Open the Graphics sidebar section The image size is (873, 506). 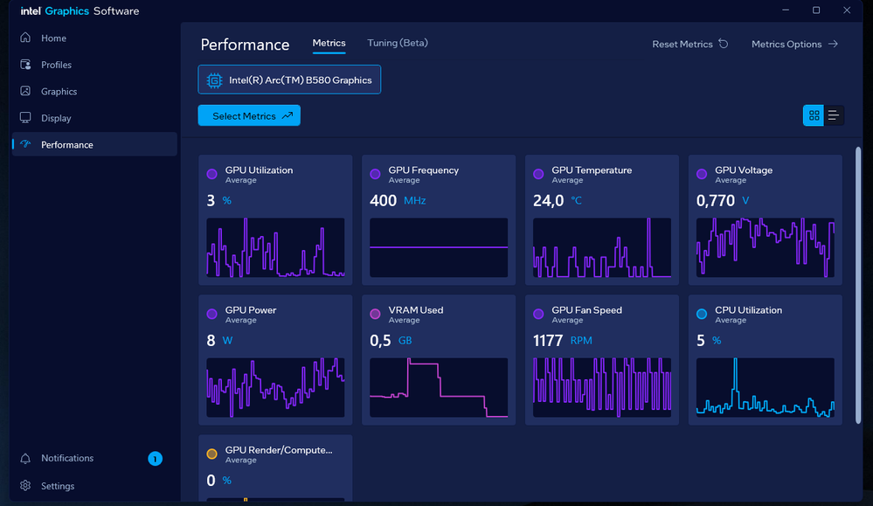click(59, 92)
